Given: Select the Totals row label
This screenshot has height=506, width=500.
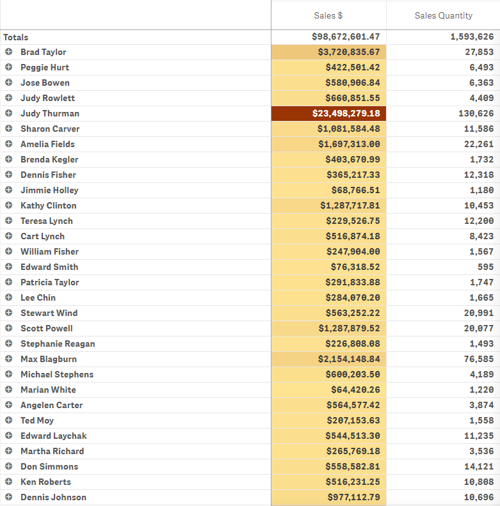Looking at the screenshot, I should coord(16,37).
